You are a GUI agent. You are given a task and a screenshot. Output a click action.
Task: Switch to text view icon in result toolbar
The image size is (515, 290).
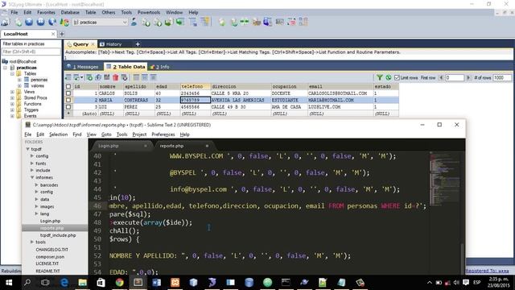pyautogui.click(x=154, y=77)
